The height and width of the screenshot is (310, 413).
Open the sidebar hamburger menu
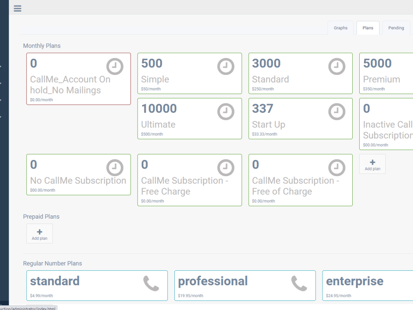17,8
